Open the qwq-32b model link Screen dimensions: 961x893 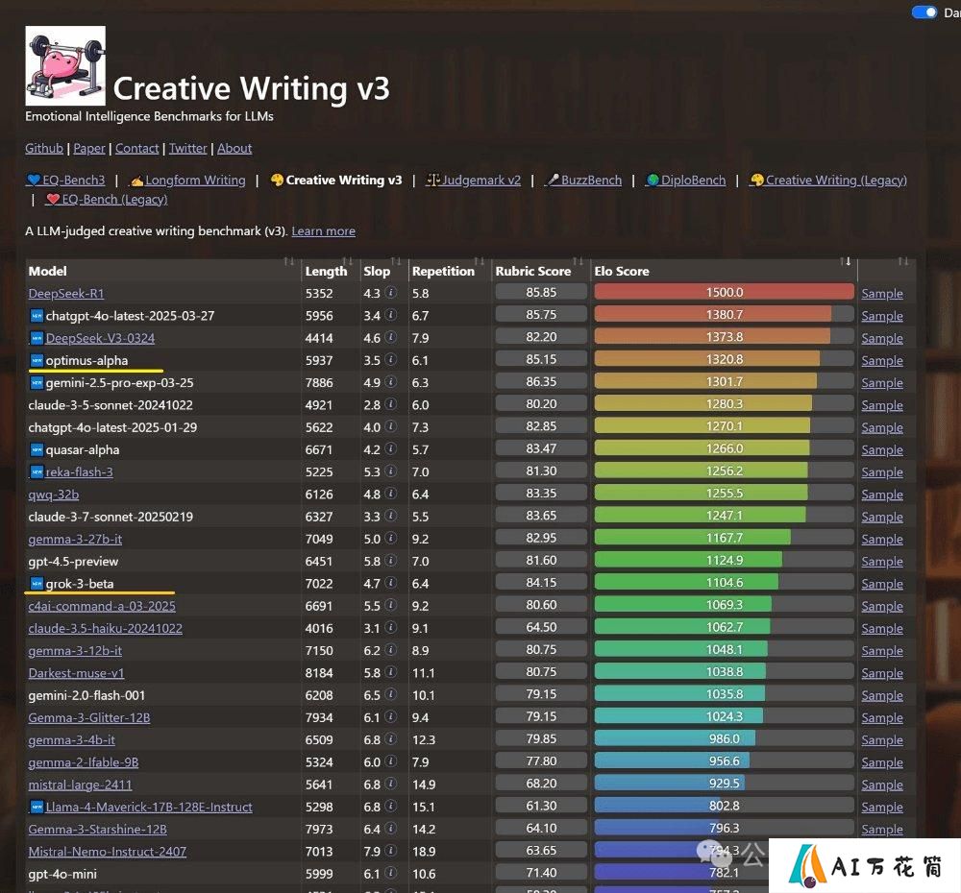(x=53, y=495)
